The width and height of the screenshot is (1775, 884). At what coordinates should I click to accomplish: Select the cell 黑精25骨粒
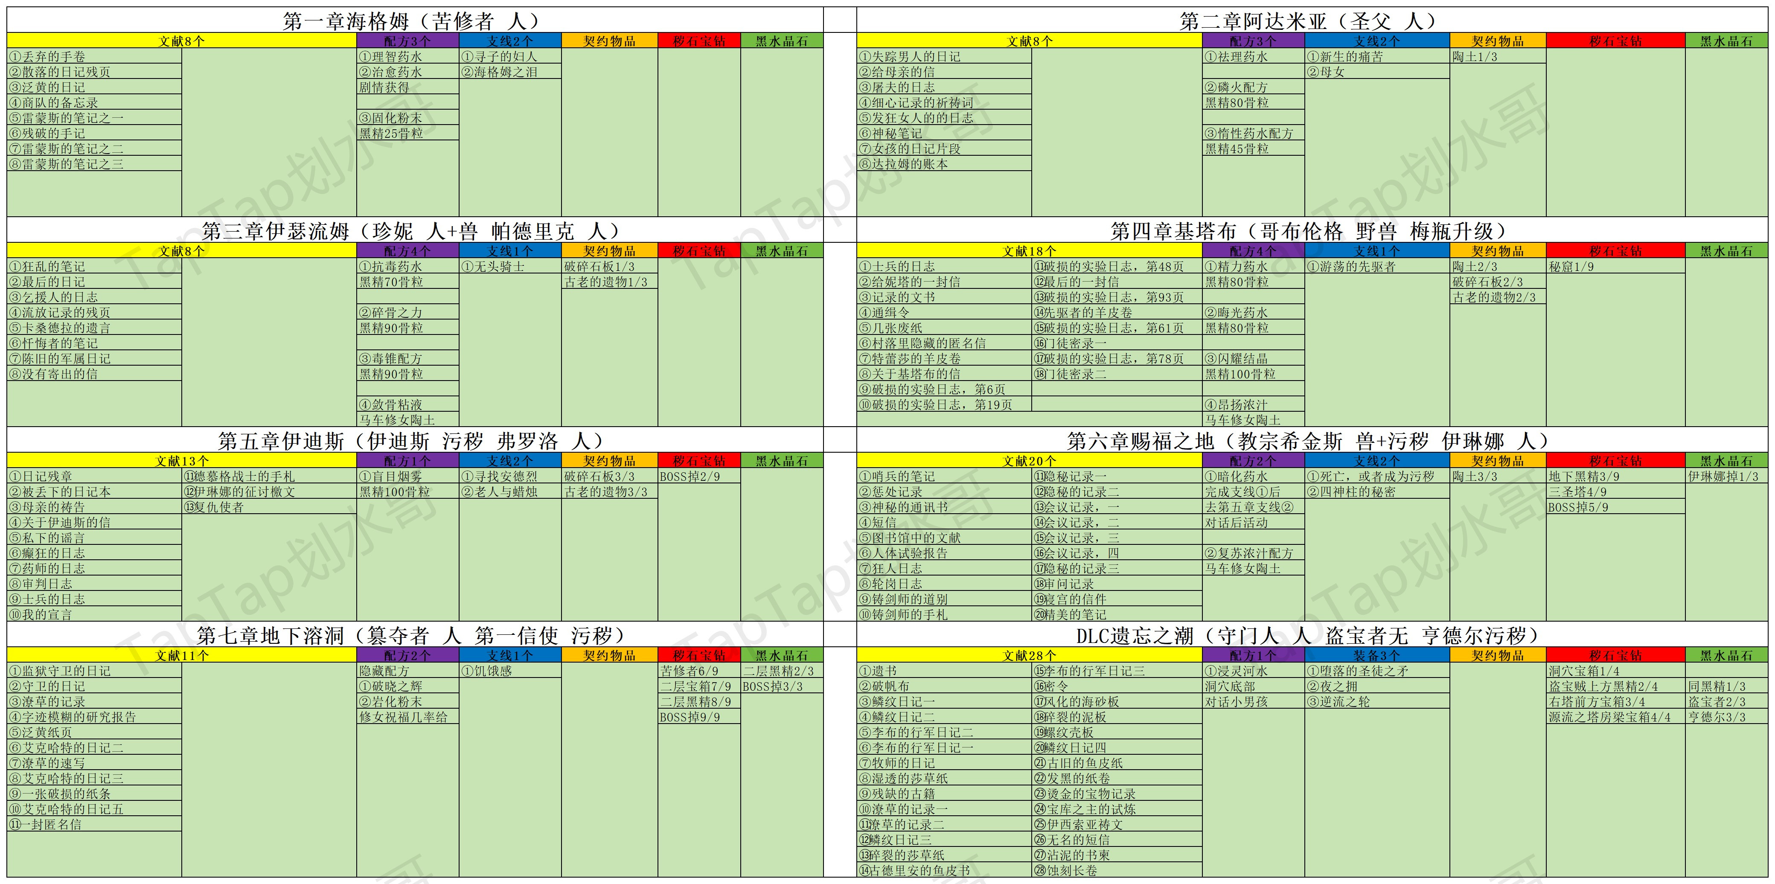point(408,133)
